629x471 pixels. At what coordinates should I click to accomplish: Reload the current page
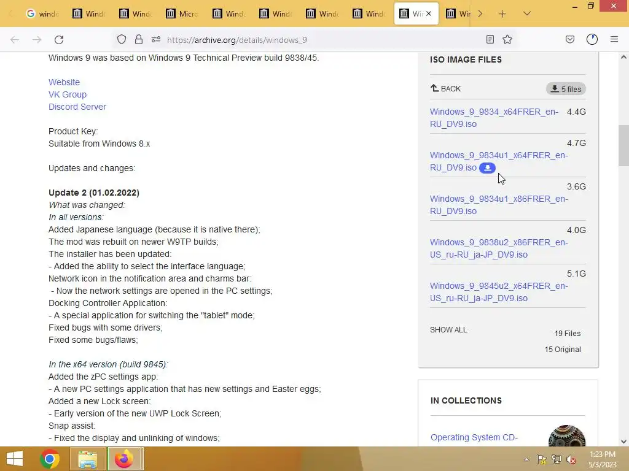[59, 40]
